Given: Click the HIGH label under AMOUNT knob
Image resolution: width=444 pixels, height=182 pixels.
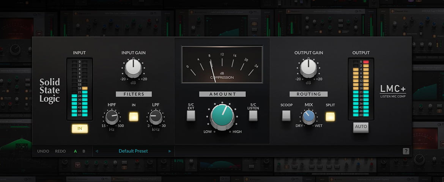Looking at the screenshot, I should (237, 132).
